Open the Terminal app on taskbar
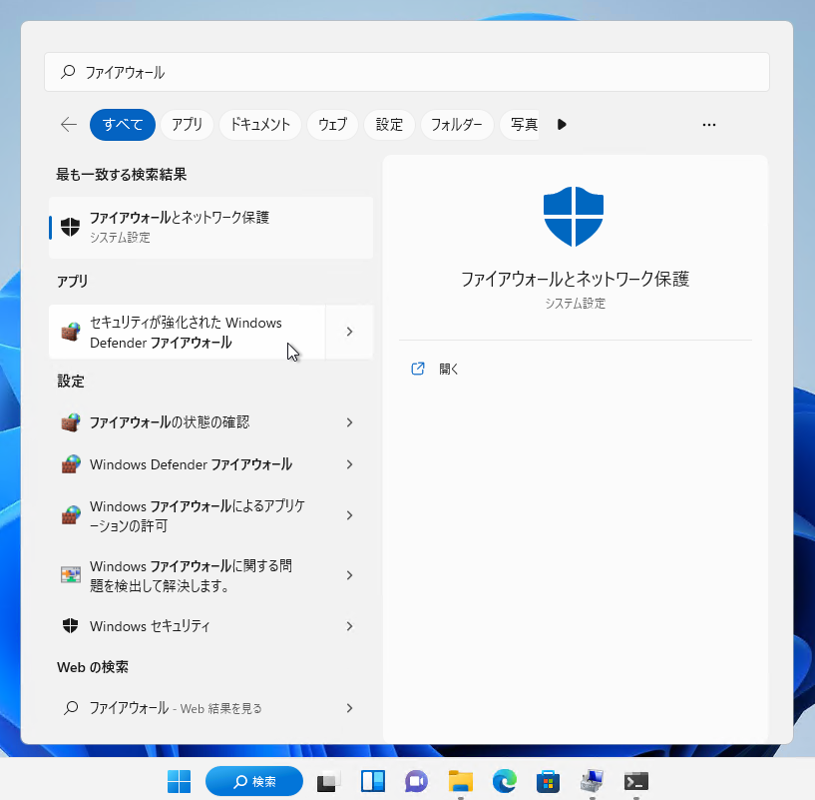Screen dimensions: 815x800 (x=636, y=781)
